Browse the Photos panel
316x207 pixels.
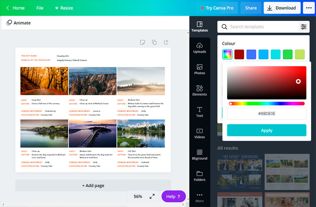point(199,70)
